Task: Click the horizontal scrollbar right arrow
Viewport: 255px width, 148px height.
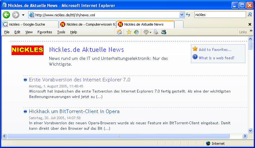Action: coord(245,136)
